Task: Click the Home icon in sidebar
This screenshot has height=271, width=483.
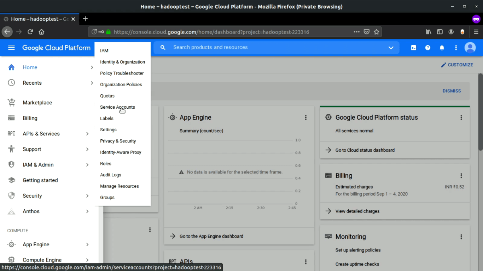Action: [x=11, y=67]
